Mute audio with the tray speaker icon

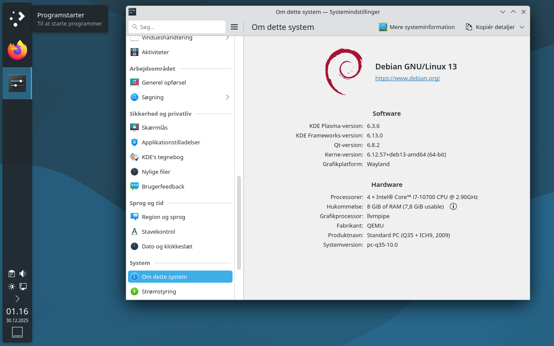point(23,273)
